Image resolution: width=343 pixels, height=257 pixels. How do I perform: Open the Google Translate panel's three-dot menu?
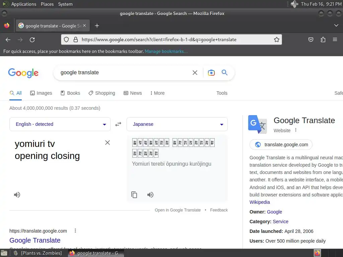pyautogui.click(x=296, y=130)
